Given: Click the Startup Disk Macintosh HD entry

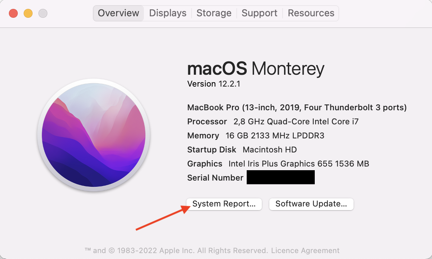Looking at the screenshot, I should [x=242, y=149].
